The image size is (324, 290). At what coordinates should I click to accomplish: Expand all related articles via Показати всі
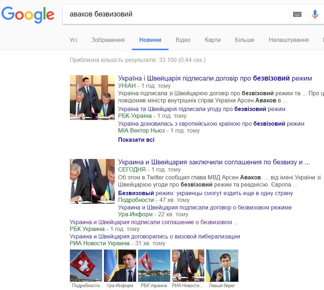pyautogui.click(x=136, y=140)
